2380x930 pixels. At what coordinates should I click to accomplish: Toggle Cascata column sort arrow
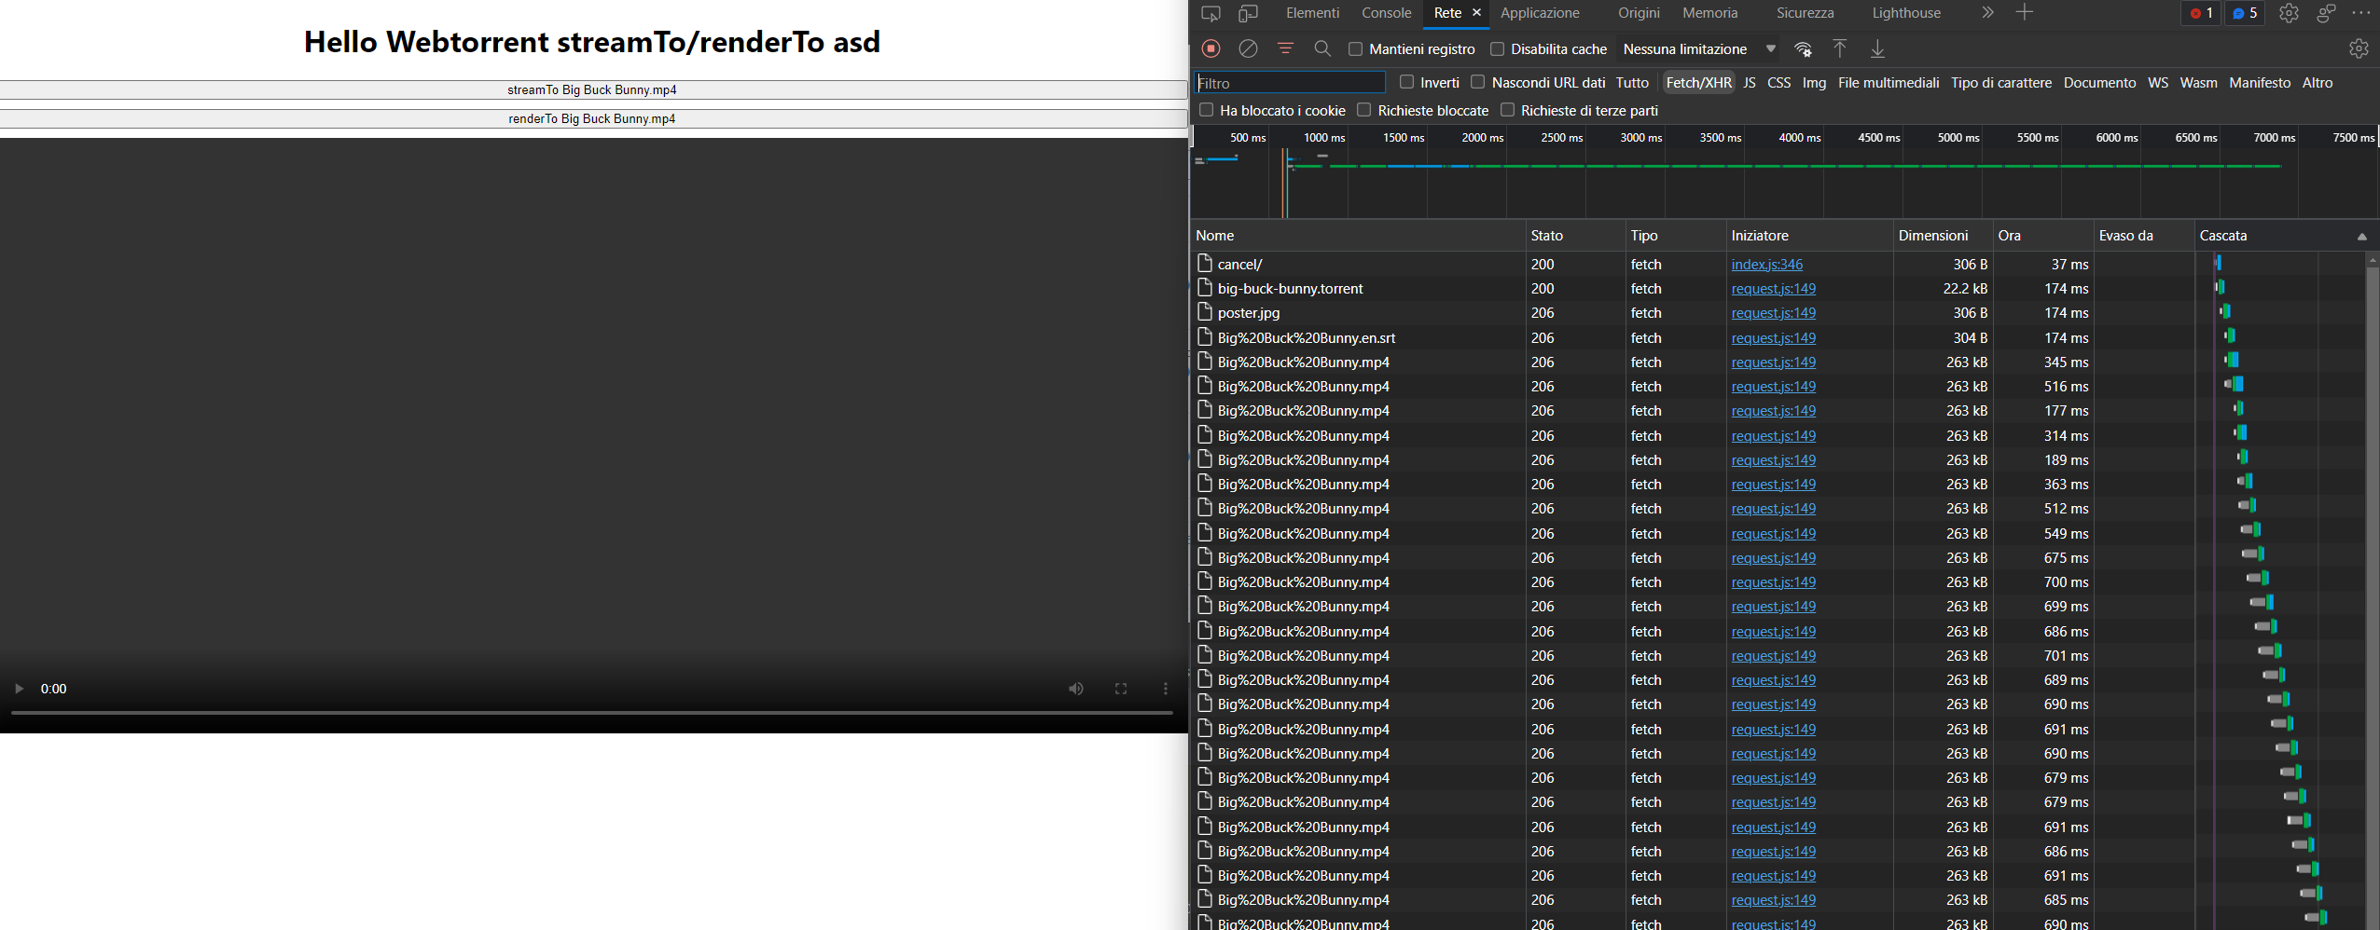[2362, 236]
